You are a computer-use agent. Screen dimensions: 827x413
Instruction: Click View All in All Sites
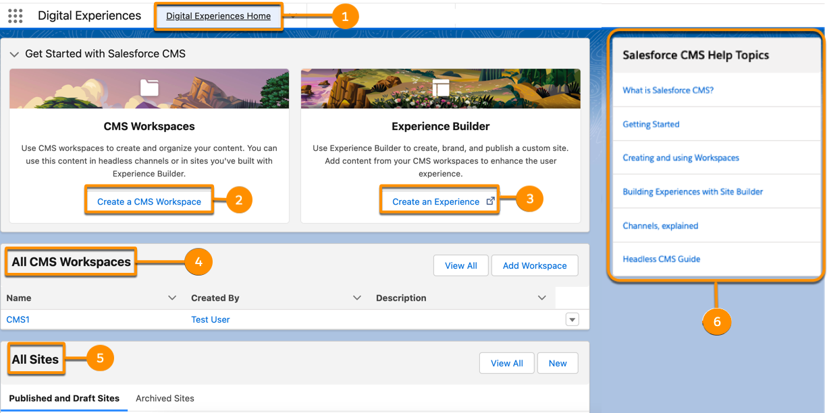point(507,363)
